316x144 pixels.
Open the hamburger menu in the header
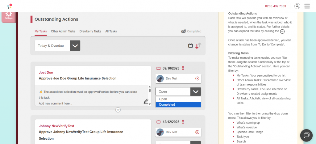(x=307, y=6)
